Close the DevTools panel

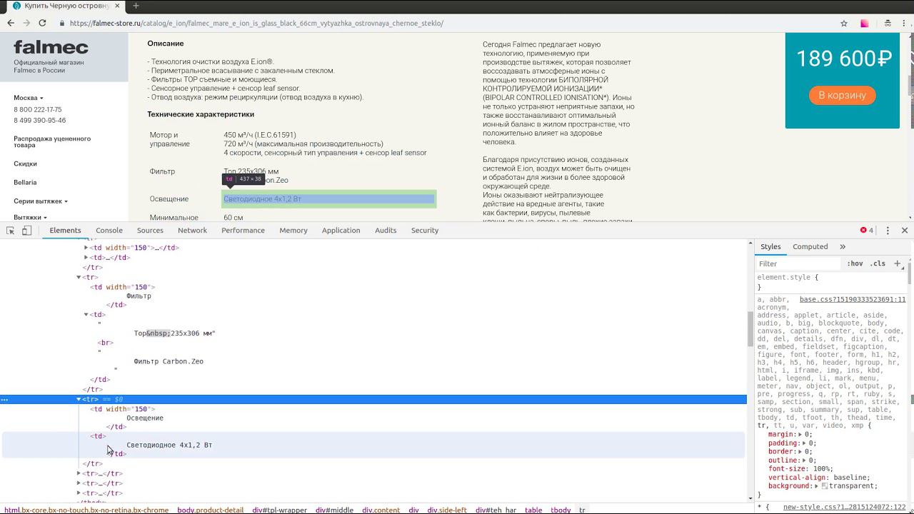tap(905, 231)
